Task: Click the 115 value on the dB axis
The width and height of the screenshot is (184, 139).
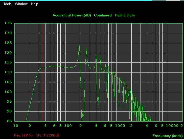Action: pyautogui.click(x=8, y=62)
